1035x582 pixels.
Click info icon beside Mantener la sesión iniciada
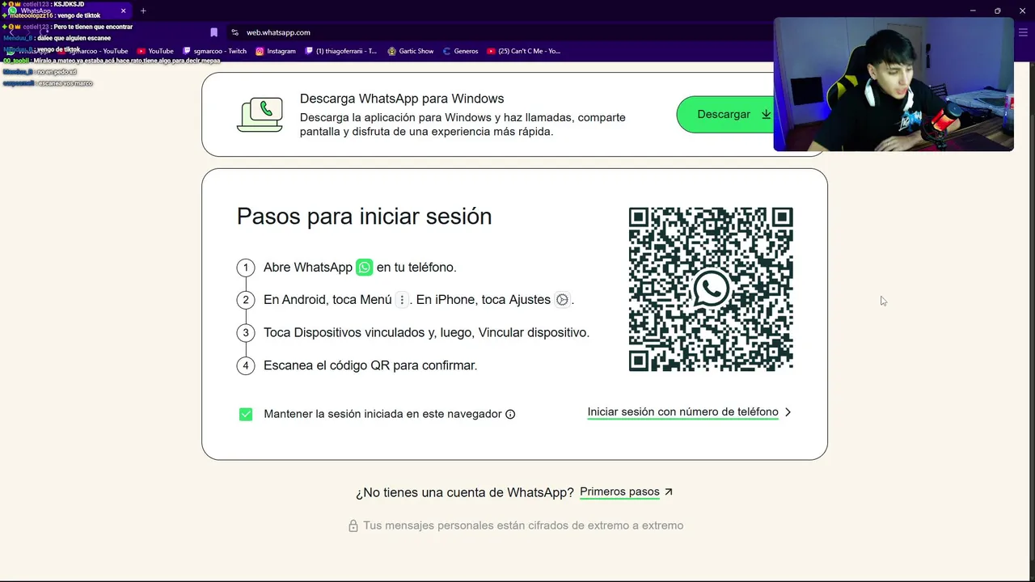tap(510, 414)
